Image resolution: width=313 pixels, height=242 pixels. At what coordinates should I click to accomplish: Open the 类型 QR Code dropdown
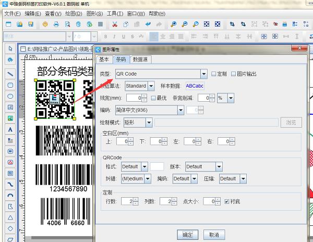pos(204,74)
